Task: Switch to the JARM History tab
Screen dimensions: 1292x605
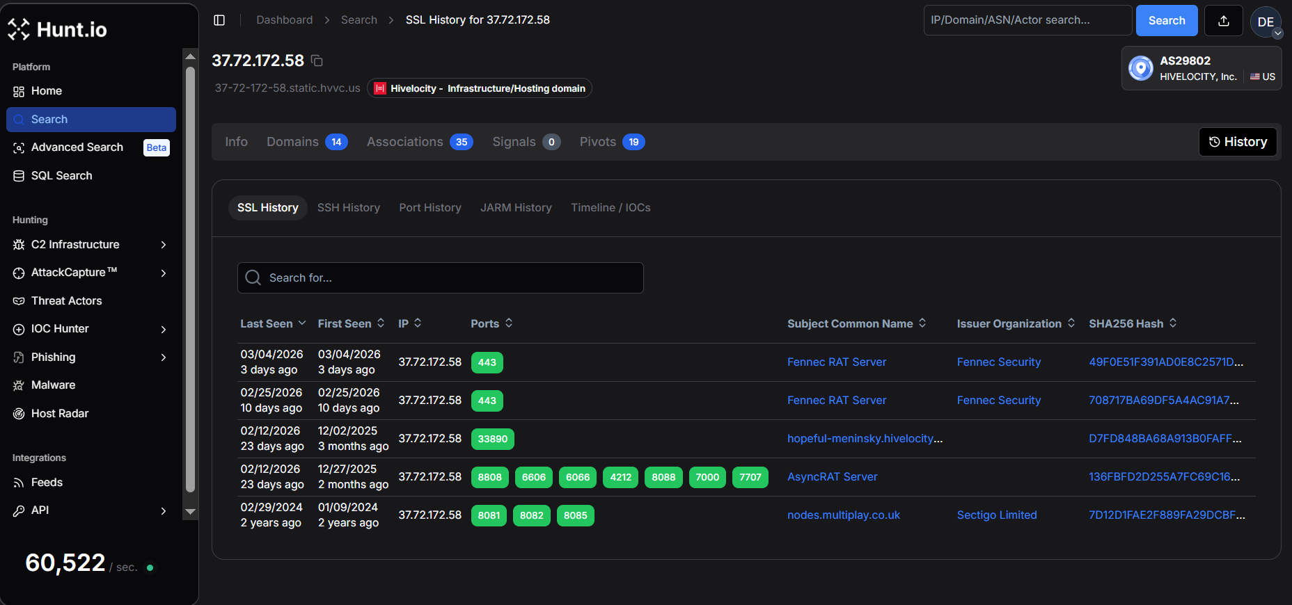Action: (516, 207)
